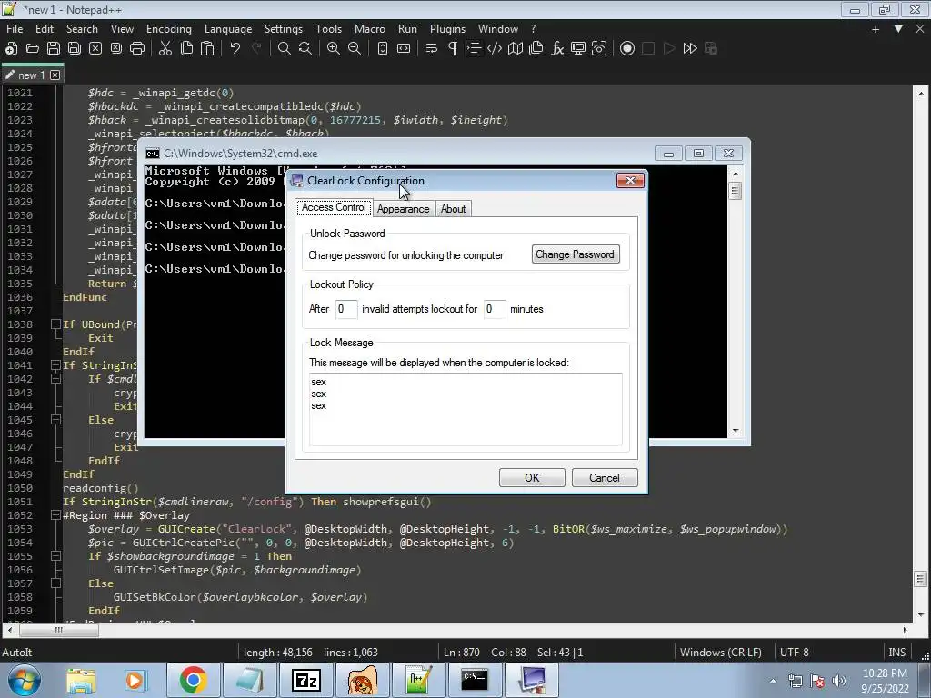Click the Zoom Out icon
Viewport: 931px width, 698px height.
(x=355, y=49)
